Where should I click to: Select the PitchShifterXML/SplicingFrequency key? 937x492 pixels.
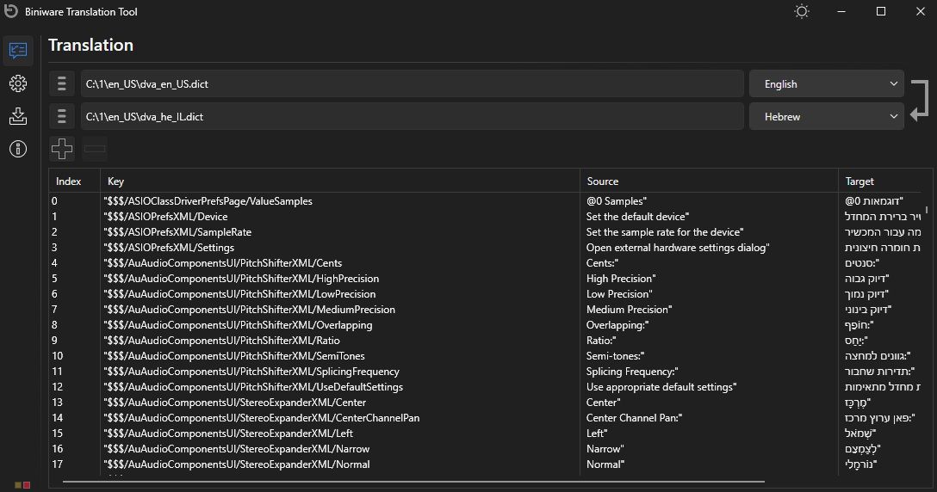pos(251,372)
